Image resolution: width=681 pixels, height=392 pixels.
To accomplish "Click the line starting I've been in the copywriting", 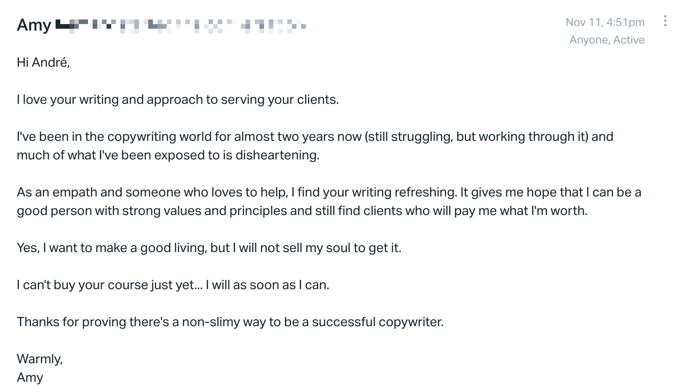I will click(315, 137).
